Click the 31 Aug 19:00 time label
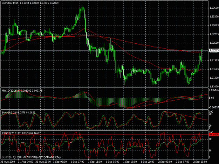219x164 pixels. point(26,162)
